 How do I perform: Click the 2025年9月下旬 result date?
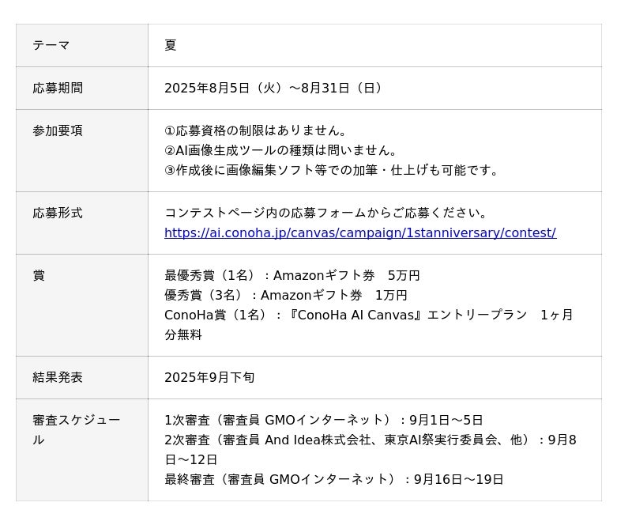click(209, 378)
